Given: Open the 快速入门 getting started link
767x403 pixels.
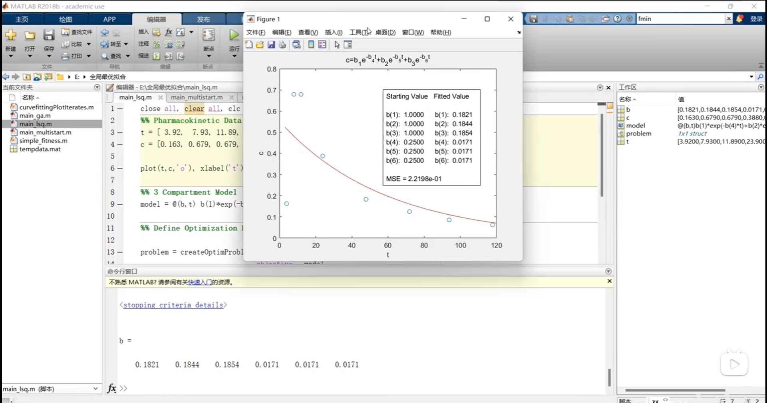Looking at the screenshot, I should (200, 282).
